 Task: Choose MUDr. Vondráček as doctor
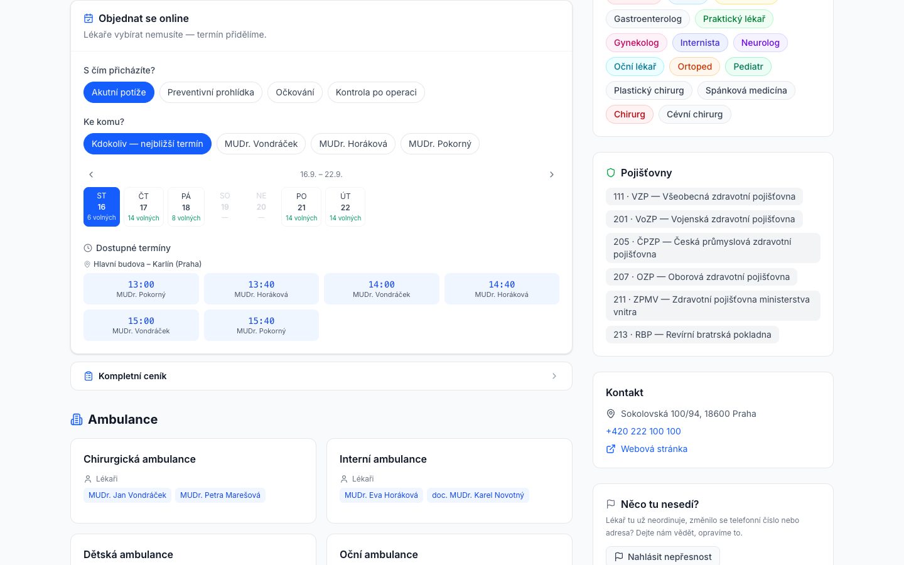261,144
